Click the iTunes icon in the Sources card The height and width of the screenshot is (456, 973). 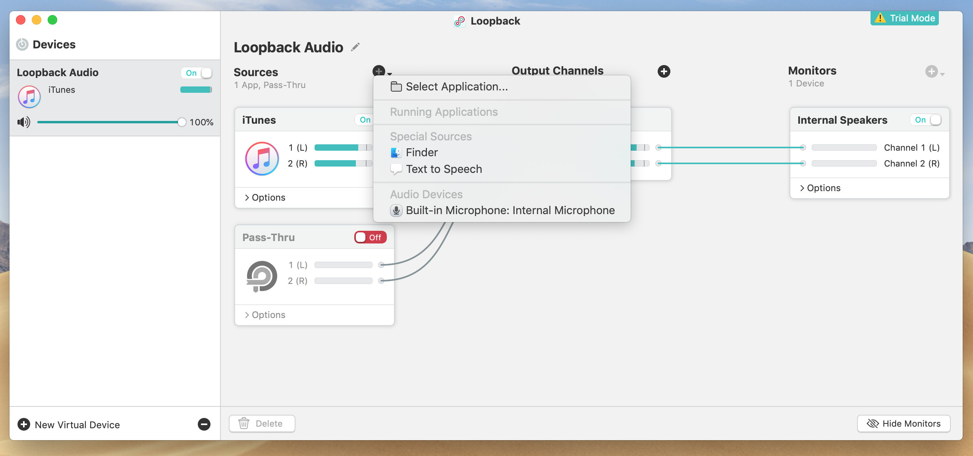[x=262, y=158]
